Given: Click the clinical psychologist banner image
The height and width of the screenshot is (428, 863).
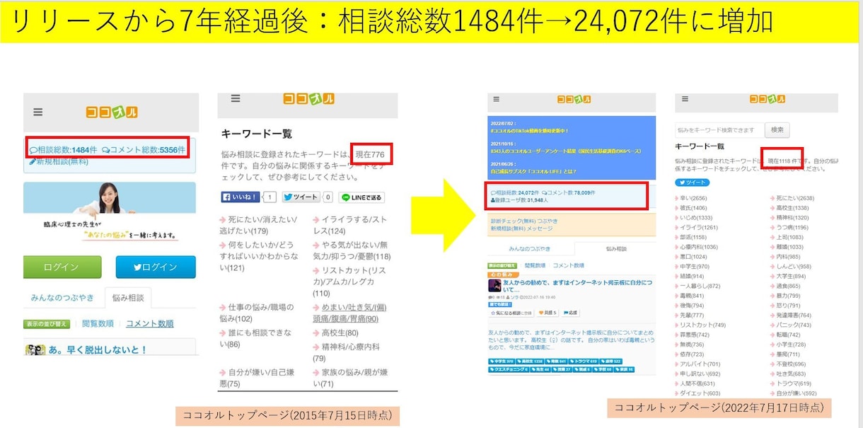Looking at the screenshot, I should pyautogui.click(x=110, y=212).
